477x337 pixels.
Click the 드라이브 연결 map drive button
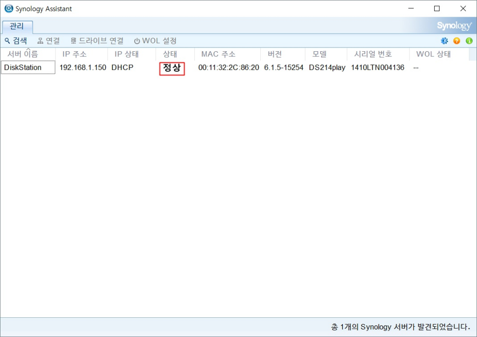pos(97,41)
